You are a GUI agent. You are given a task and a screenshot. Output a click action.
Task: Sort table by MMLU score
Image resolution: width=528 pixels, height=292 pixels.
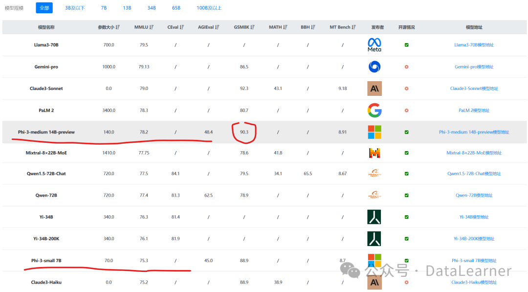[152, 27]
